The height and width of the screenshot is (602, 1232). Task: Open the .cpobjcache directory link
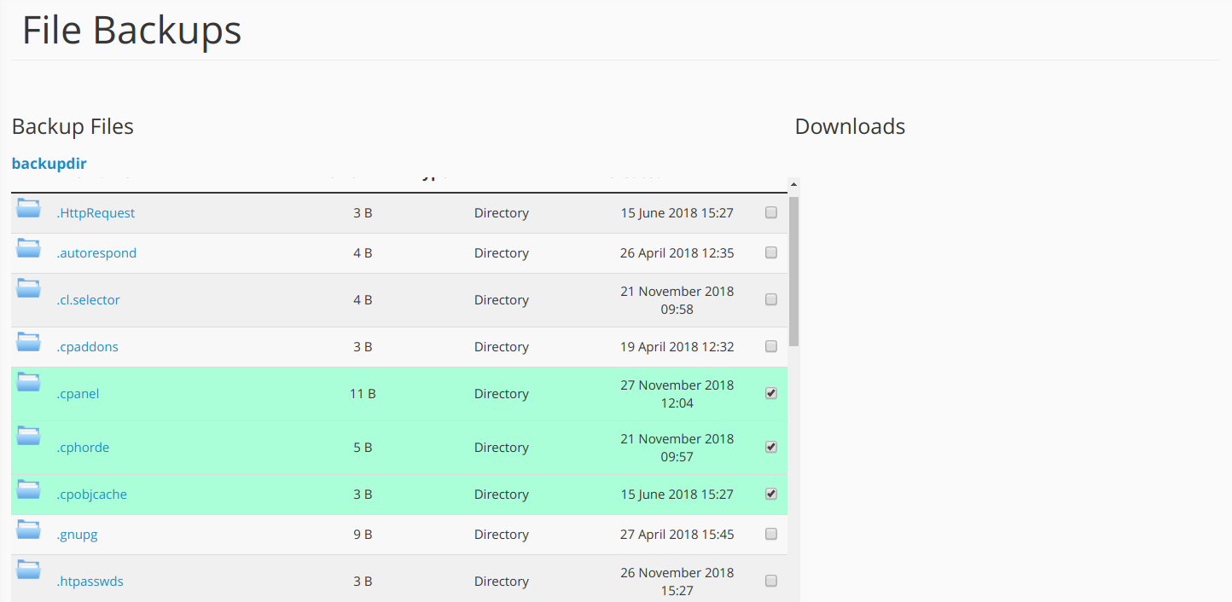pos(91,495)
